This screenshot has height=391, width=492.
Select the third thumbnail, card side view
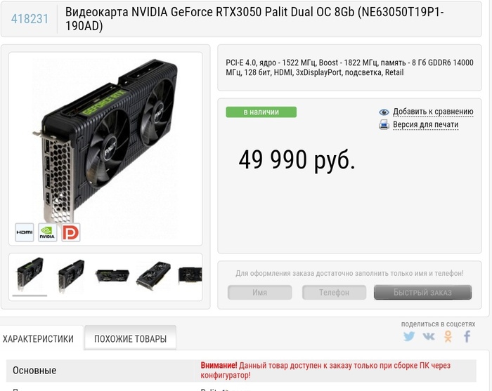pos(112,276)
